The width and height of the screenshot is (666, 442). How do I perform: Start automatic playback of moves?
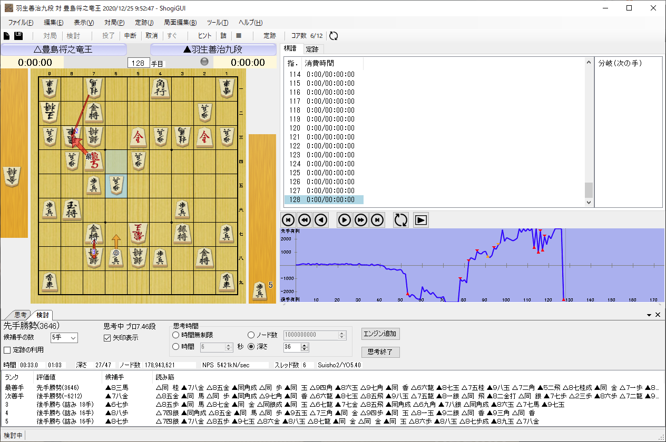pos(420,220)
